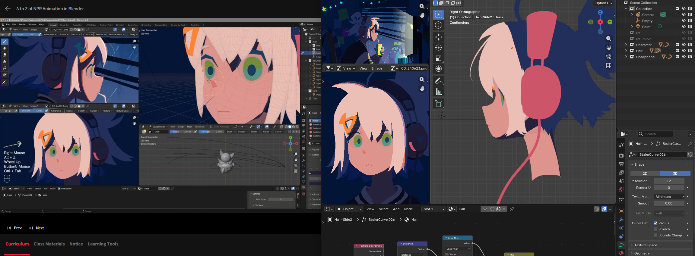Toggle fake user shield for BézierCurve.026
The height and width of the screenshot is (256, 695).
690,155
